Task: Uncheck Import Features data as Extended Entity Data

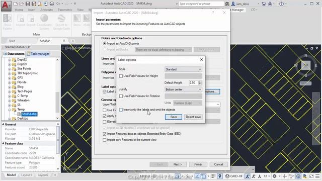Action: pyautogui.click(x=105, y=134)
